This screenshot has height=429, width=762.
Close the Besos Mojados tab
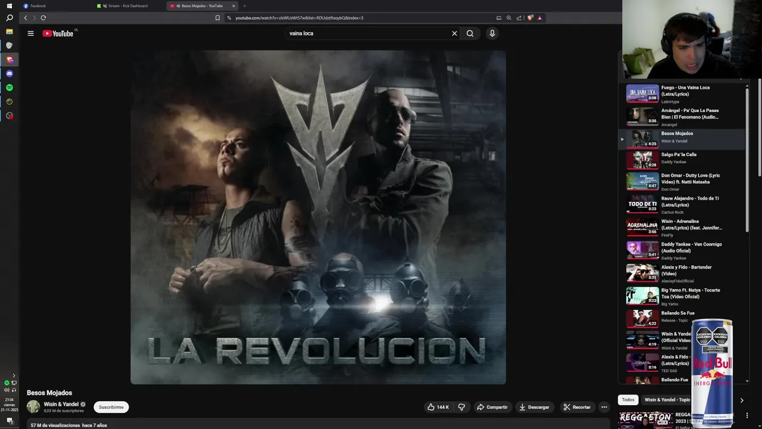click(233, 6)
